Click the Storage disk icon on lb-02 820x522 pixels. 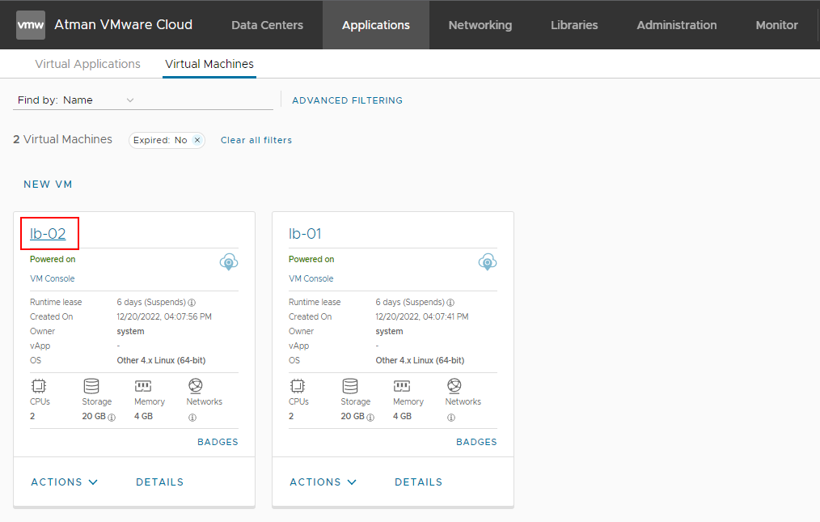91,386
